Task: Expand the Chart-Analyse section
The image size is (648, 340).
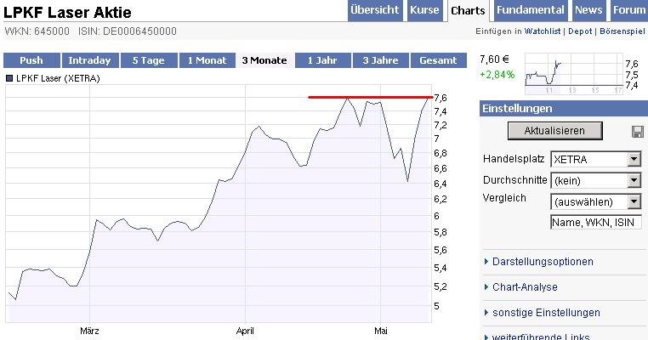Action: pos(525,287)
